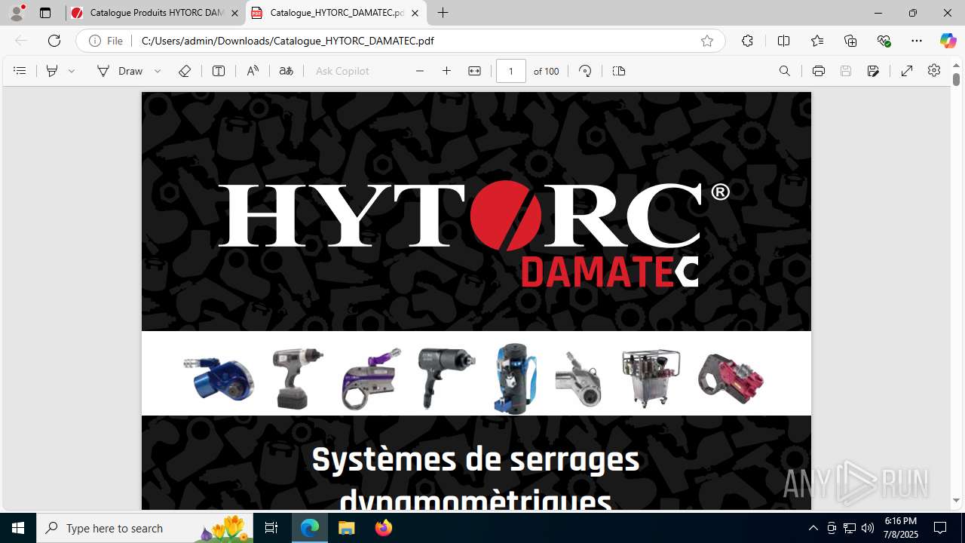Open a new browser tab
Image resolution: width=965 pixels, height=543 pixels.
click(443, 13)
